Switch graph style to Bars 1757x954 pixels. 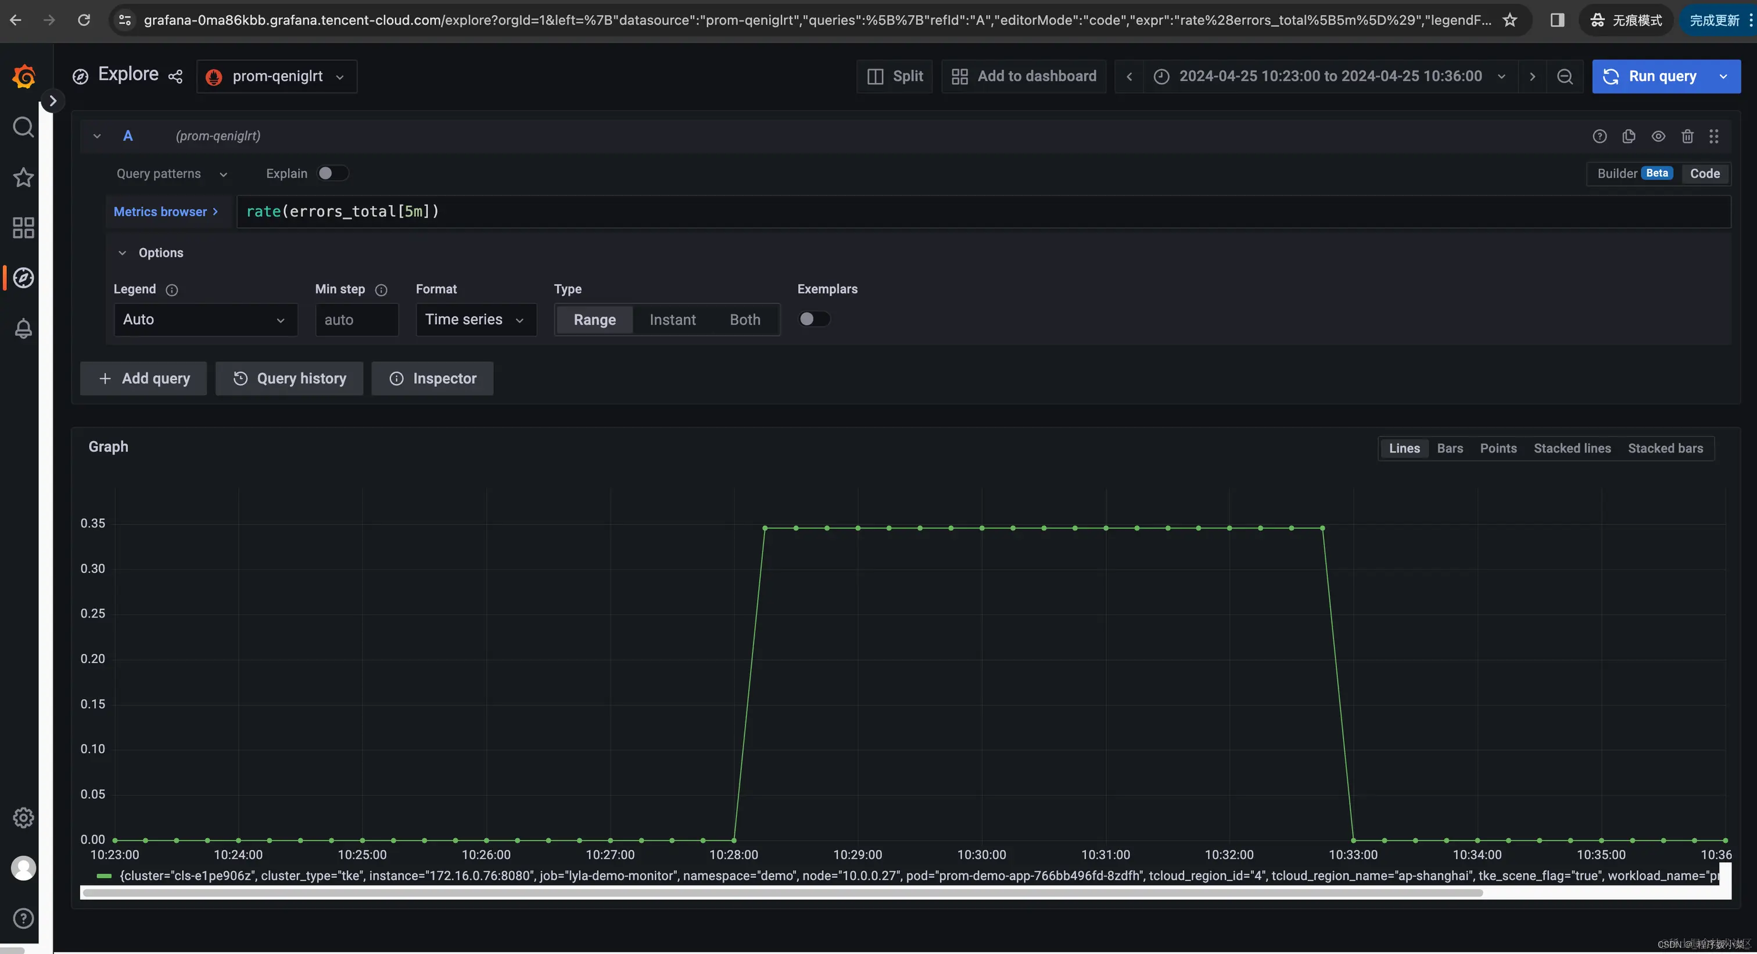coord(1450,449)
